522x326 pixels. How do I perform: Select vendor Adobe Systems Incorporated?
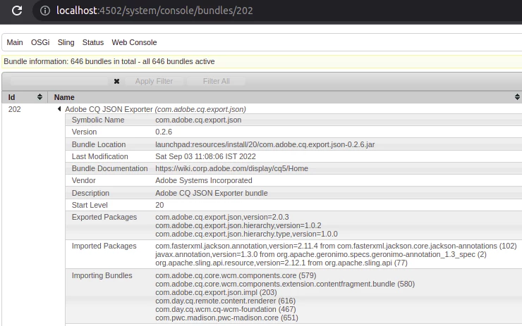(x=204, y=180)
